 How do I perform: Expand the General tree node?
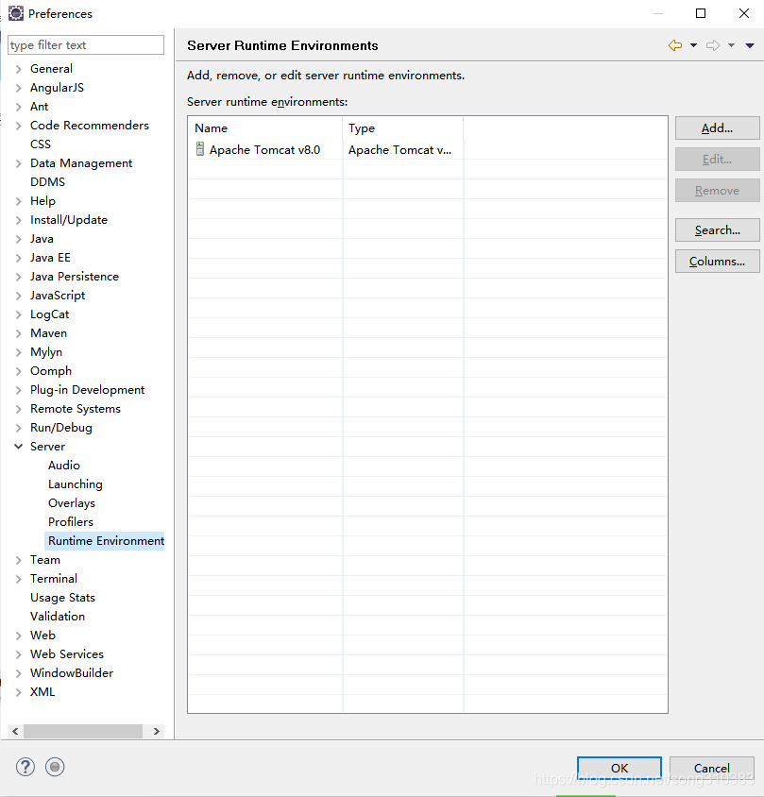(18, 69)
